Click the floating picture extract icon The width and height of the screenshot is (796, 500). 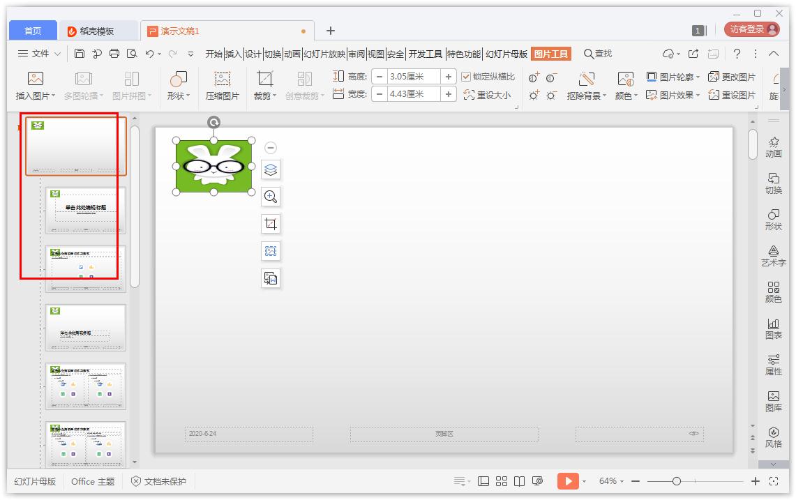(271, 251)
